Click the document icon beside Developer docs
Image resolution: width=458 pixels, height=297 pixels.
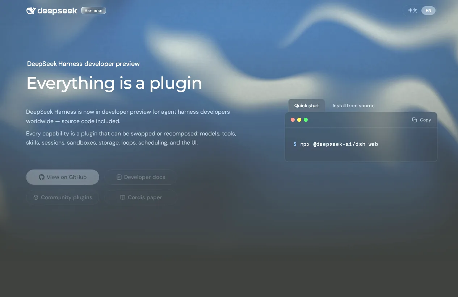[119, 177]
